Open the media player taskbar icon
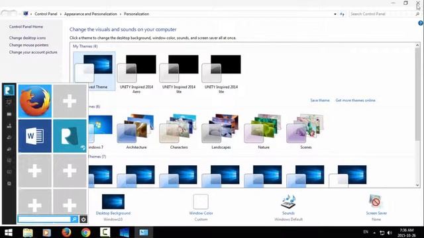 47,232
